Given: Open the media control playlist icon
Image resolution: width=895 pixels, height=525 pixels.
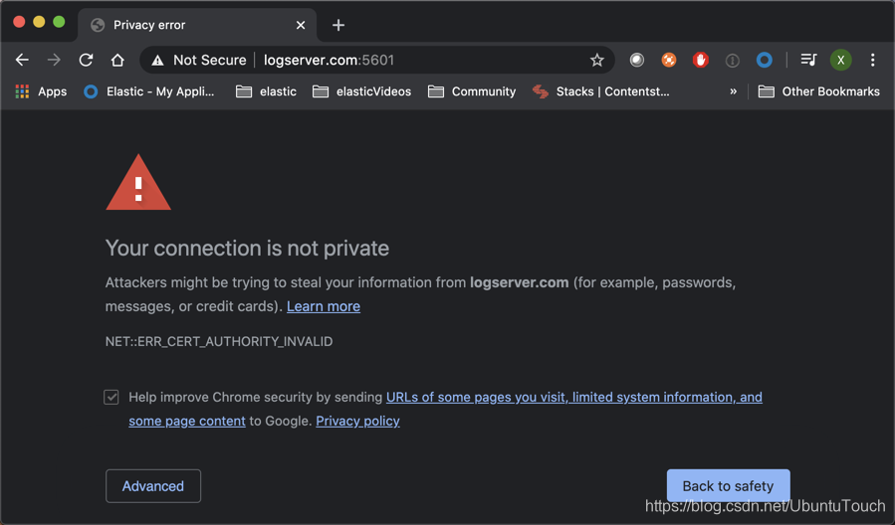Looking at the screenshot, I should [x=808, y=60].
